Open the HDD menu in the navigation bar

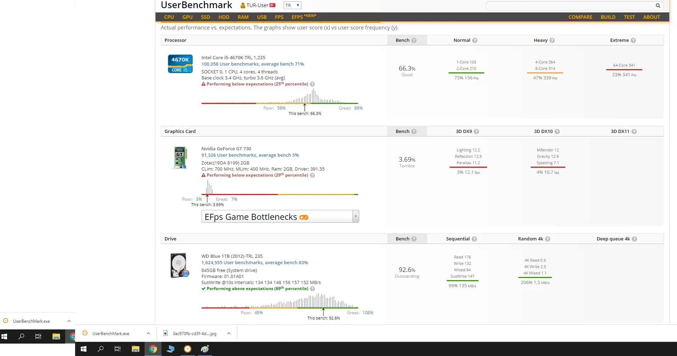pos(224,17)
